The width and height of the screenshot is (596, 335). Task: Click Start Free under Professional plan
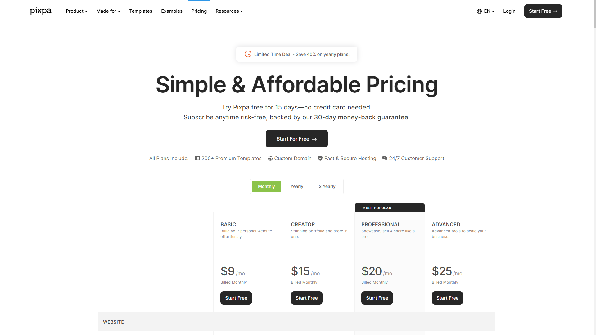click(377, 298)
